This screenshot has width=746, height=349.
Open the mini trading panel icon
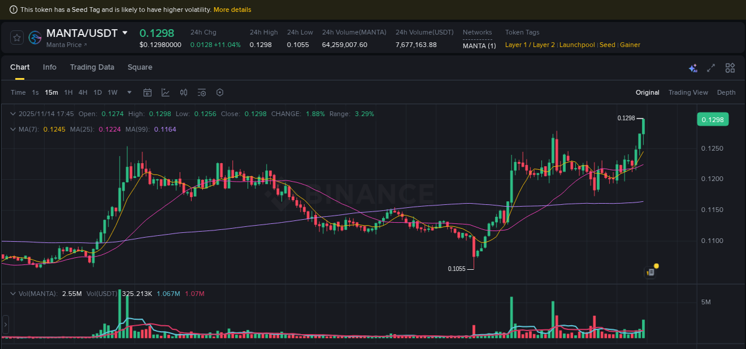650,271
